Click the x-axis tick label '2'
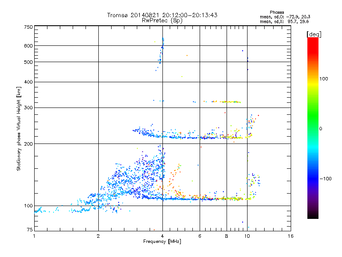Screen dimensions: 342x257 pyautogui.click(x=98, y=236)
